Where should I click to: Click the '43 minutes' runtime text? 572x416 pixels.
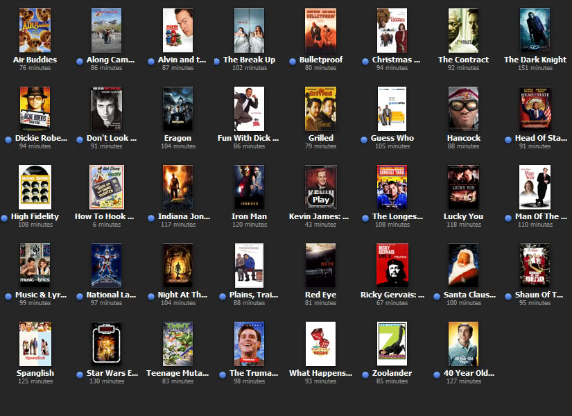[320, 225]
